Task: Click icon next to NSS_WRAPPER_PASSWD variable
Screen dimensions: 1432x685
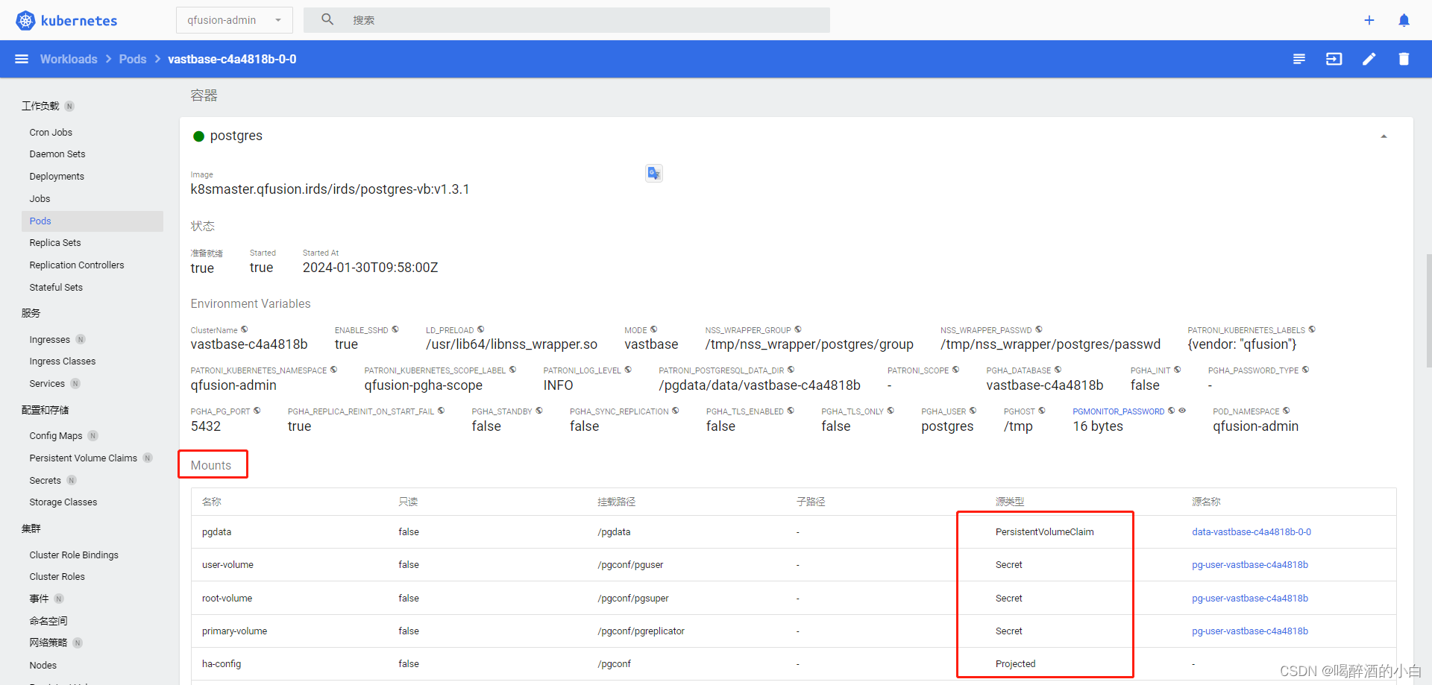Action: point(1039,329)
